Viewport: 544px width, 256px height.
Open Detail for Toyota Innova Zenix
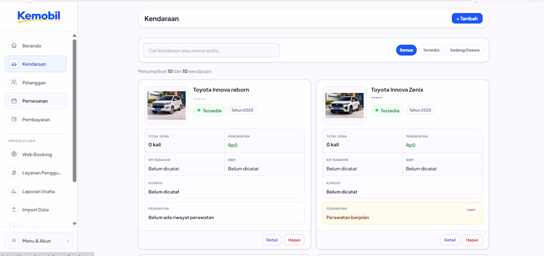(450, 240)
